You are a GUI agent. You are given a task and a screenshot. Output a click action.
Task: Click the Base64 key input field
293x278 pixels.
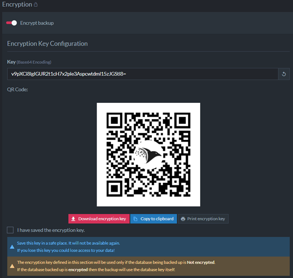[143, 74]
